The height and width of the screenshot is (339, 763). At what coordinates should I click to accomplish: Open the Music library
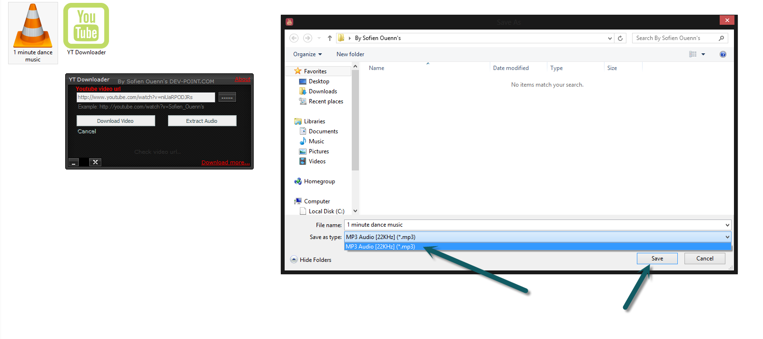pos(316,141)
